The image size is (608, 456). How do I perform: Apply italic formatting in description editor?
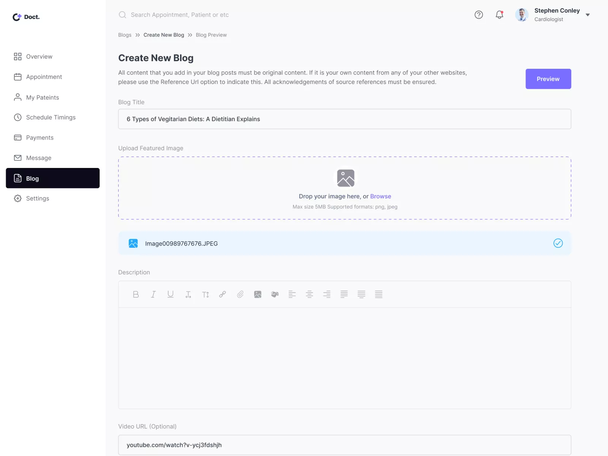tap(153, 294)
